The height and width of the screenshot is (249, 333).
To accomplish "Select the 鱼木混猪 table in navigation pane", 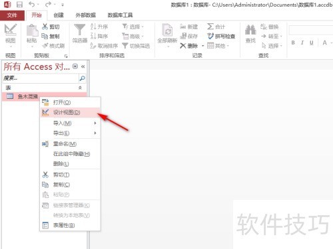I will pyautogui.click(x=44, y=96).
